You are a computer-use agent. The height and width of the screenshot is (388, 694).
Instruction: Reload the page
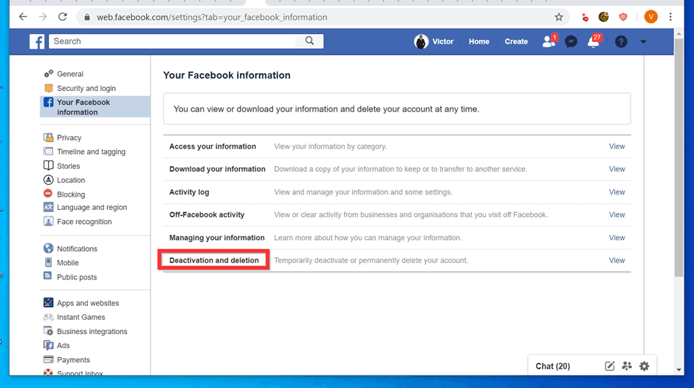(x=63, y=17)
